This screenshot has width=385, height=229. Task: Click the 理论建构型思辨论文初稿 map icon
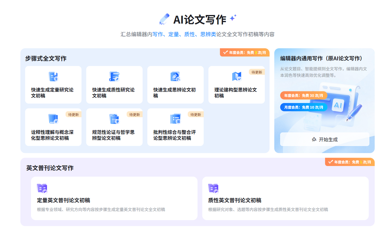point(236,77)
